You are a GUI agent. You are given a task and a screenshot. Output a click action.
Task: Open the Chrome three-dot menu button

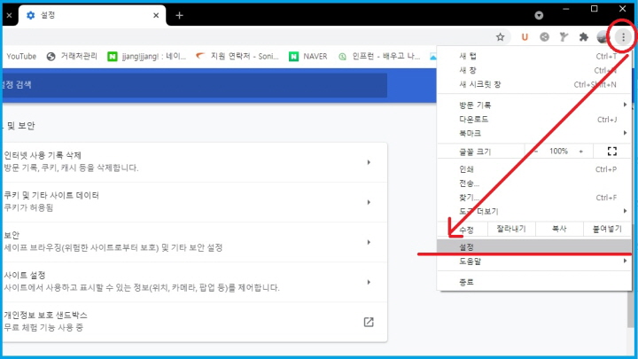pyautogui.click(x=623, y=37)
